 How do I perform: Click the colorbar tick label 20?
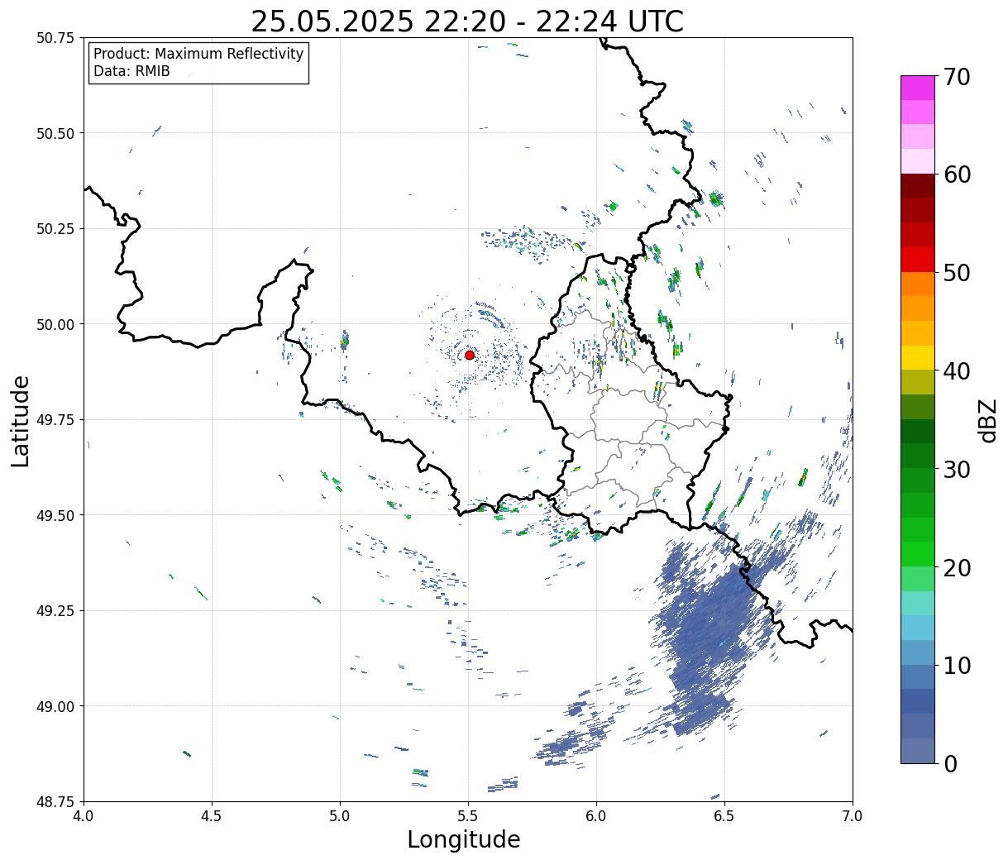pos(957,568)
